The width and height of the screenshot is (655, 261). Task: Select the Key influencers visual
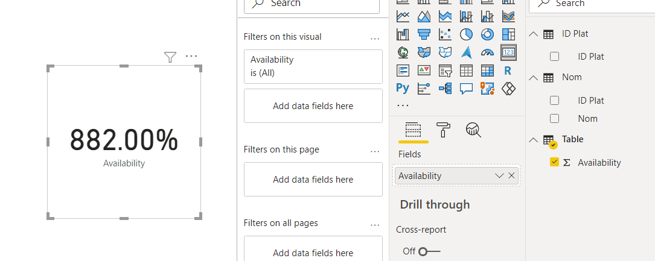[424, 88]
